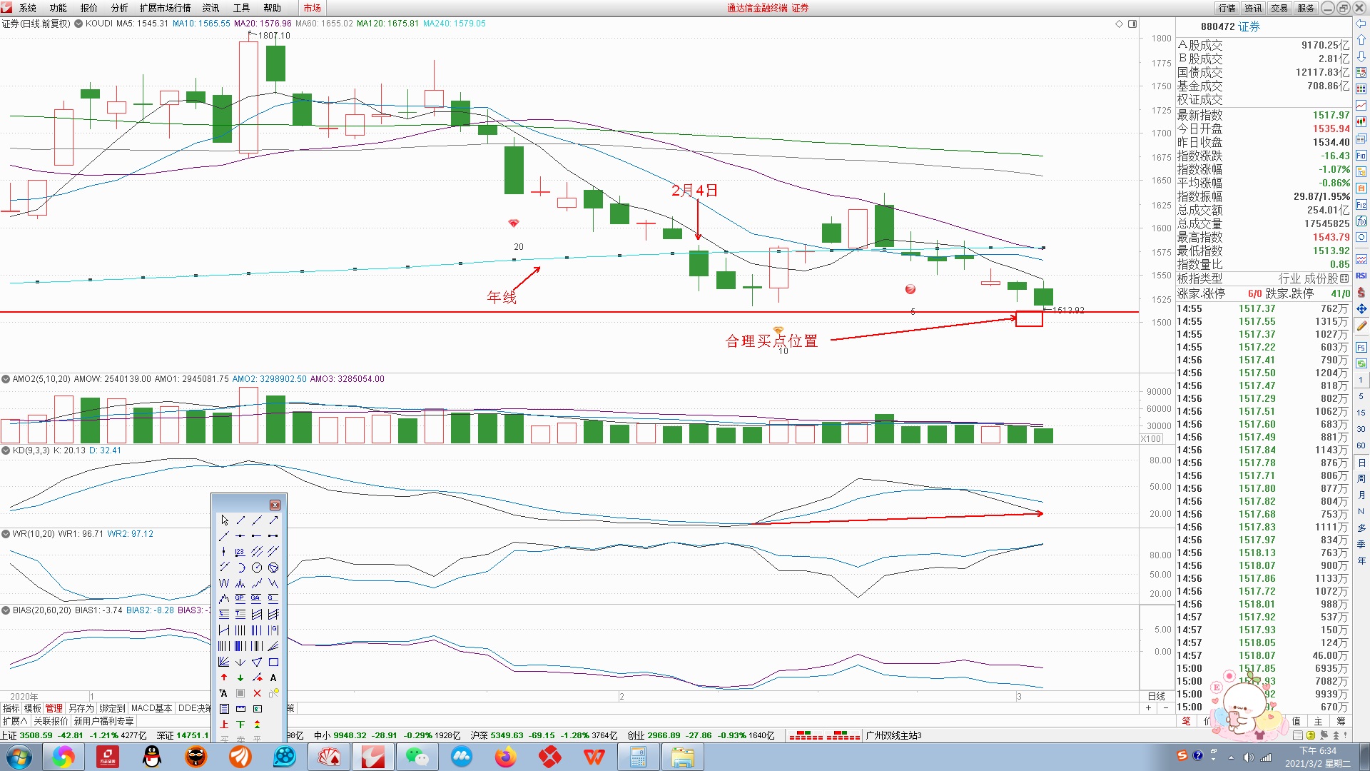
Task: Choose the trend line segment tool
Action: [240, 520]
